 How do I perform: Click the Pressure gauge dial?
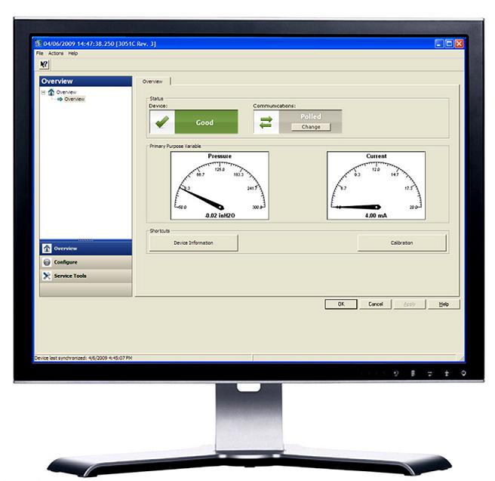click(220, 186)
